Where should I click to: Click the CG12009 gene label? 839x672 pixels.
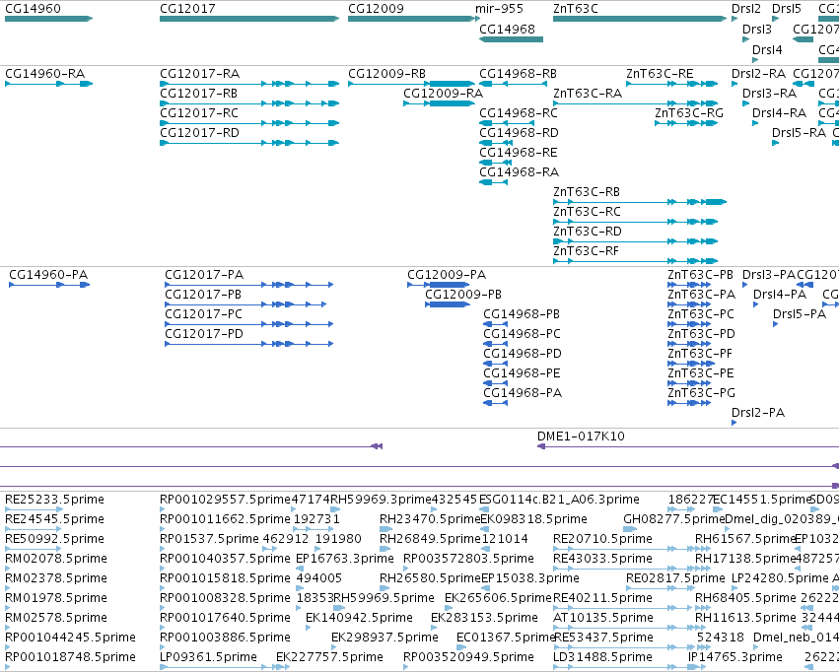click(x=377, y=9)
